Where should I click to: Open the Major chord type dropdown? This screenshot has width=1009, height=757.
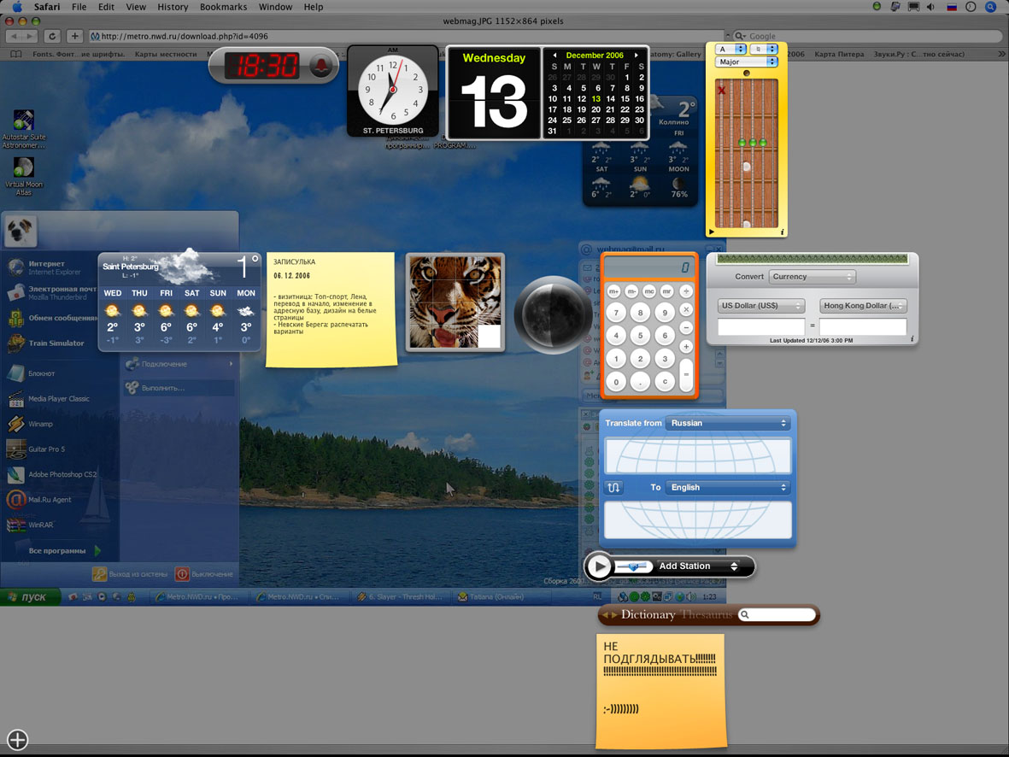point(747,62)
